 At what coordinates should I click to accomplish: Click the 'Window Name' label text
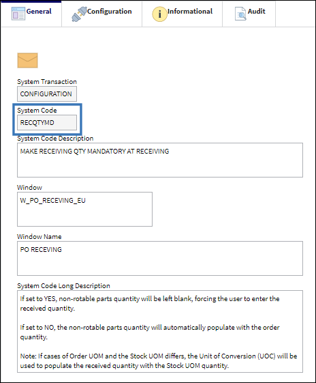point(39,236)
